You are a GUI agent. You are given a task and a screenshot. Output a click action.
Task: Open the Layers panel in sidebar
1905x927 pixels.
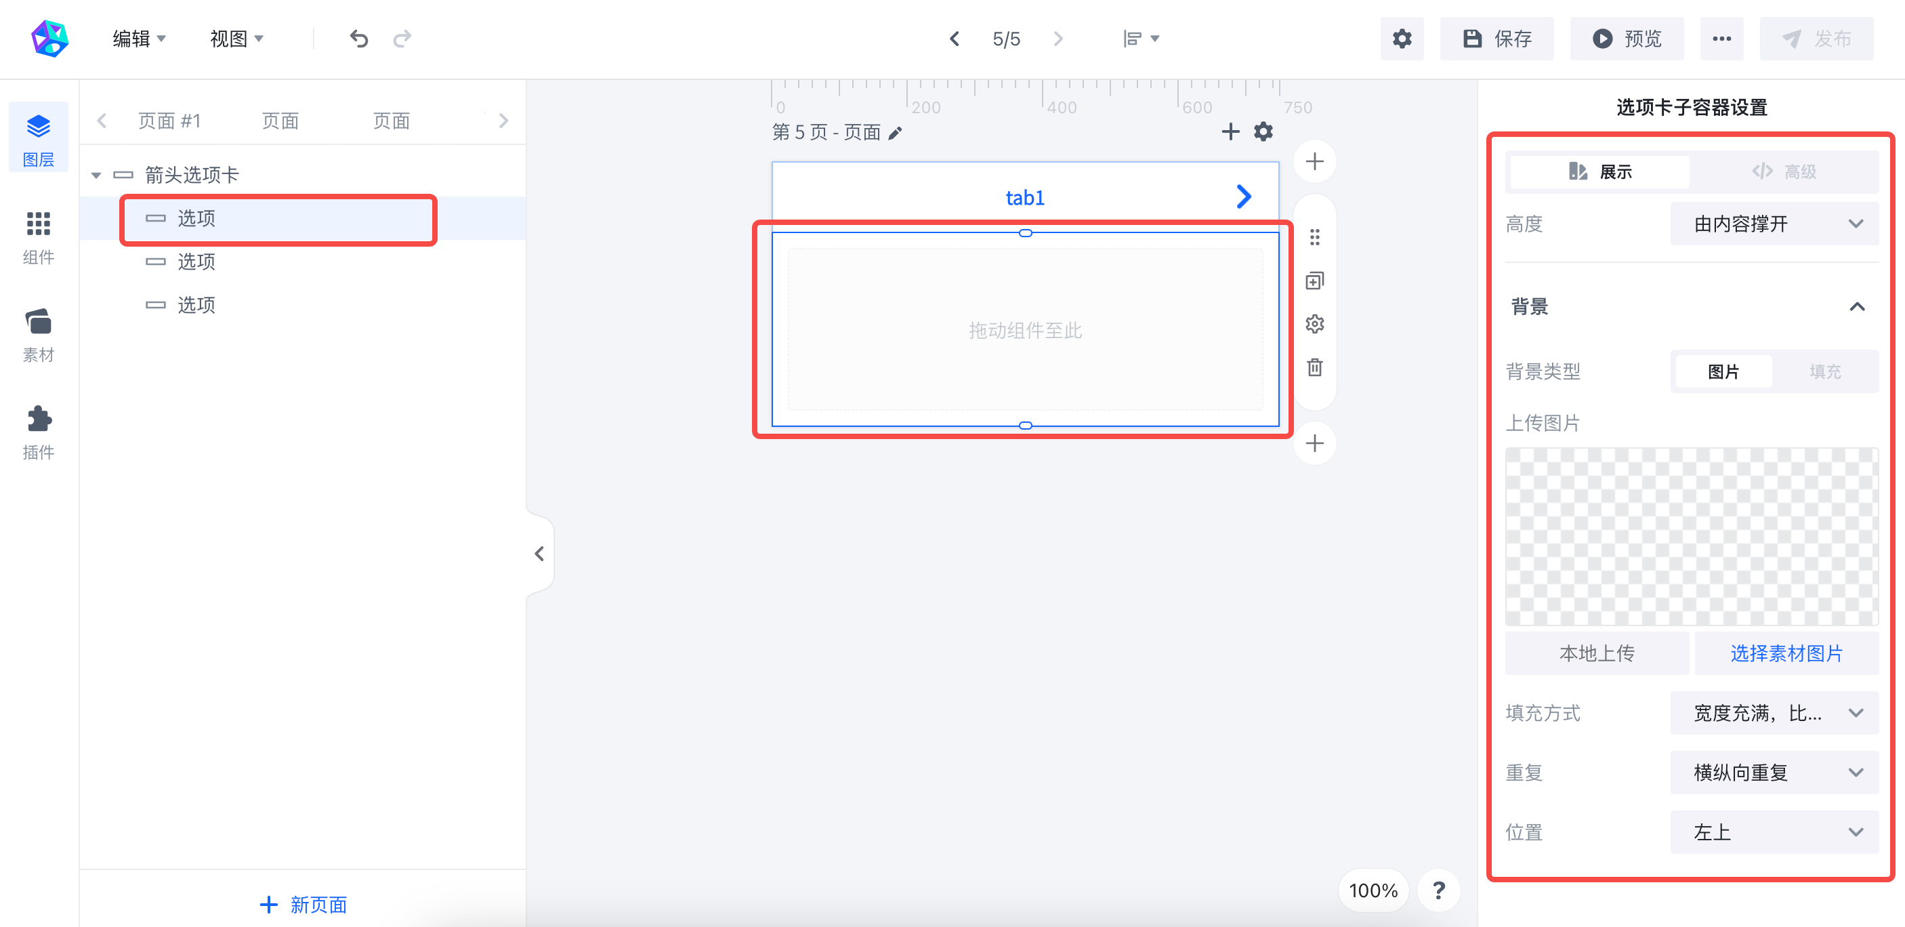pyautogui.click(x=39, y=139)
